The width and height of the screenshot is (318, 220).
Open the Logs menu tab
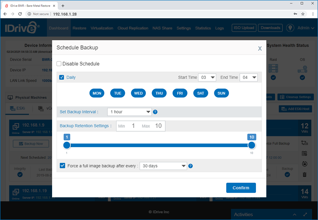pyautogui.click(x=219, y=28)
